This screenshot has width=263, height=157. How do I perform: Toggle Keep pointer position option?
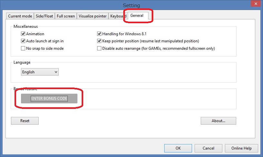(99, 41)
